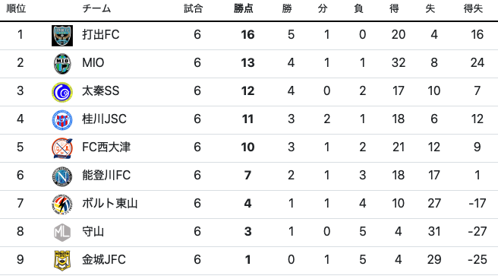Select the 金城JFC team name

[x=104, y=259]
